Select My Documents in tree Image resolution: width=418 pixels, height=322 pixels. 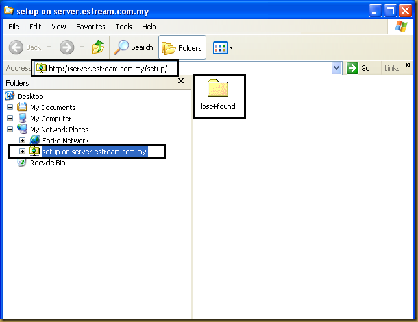[x=53, y=108]
